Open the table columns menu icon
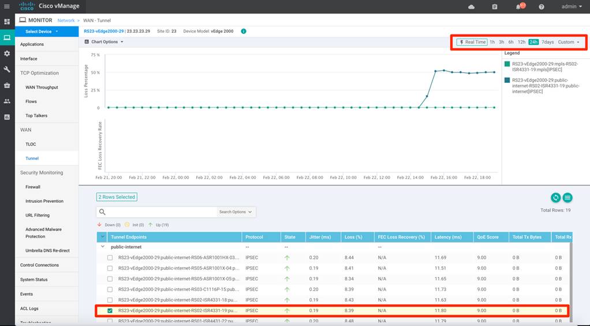Viewport: 590px width, 326px height. tap(567, 197)
